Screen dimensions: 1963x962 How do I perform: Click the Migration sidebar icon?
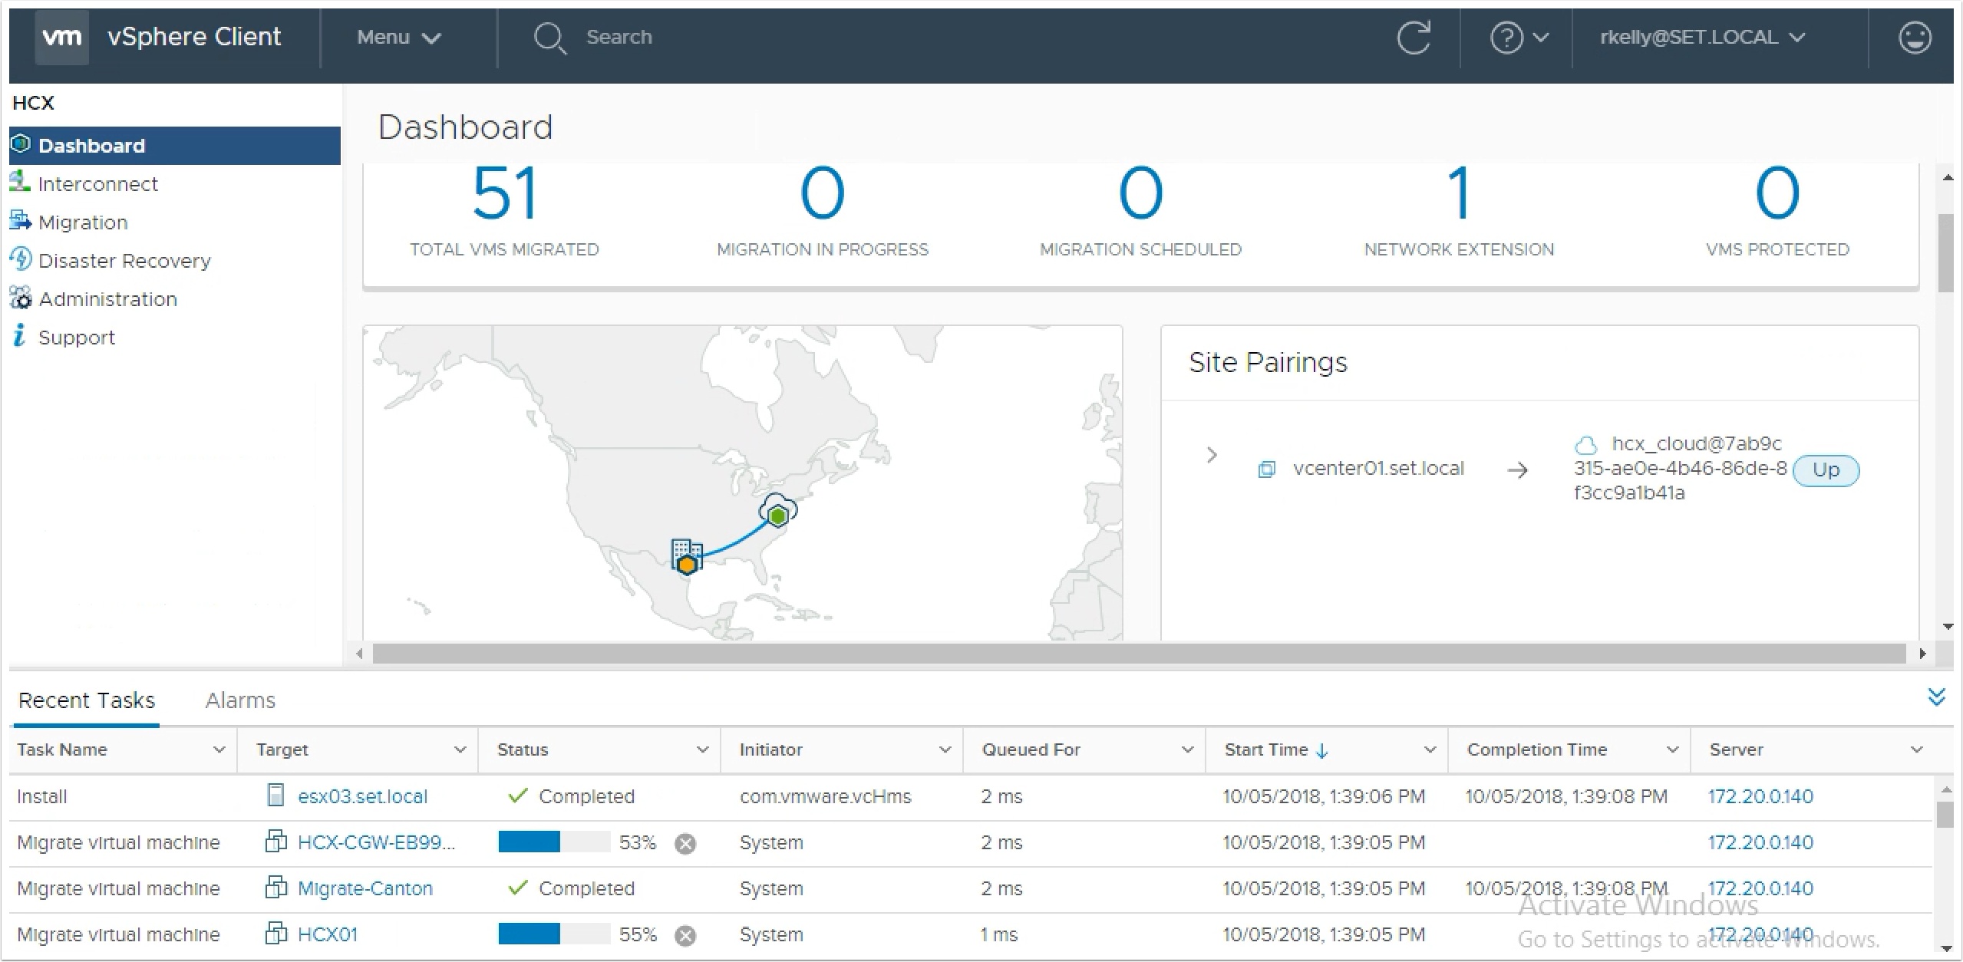click(x=20, y=221)
